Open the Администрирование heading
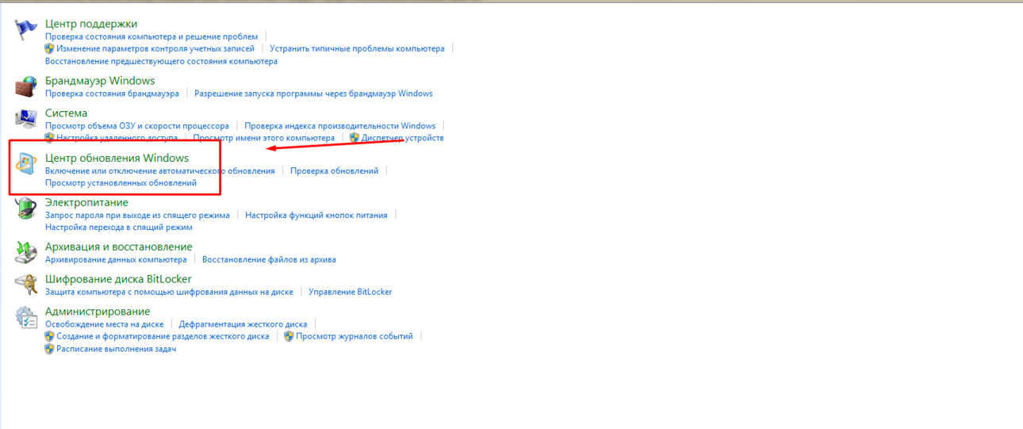The image size is (1023, 429). coord(98,312)
